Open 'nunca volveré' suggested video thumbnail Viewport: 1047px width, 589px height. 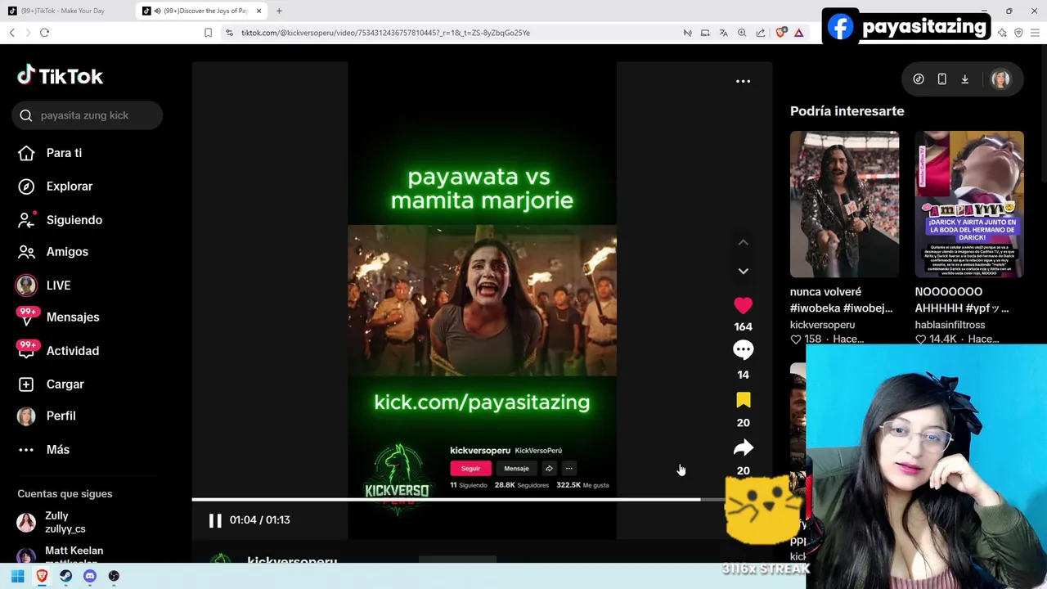point(844,205)
